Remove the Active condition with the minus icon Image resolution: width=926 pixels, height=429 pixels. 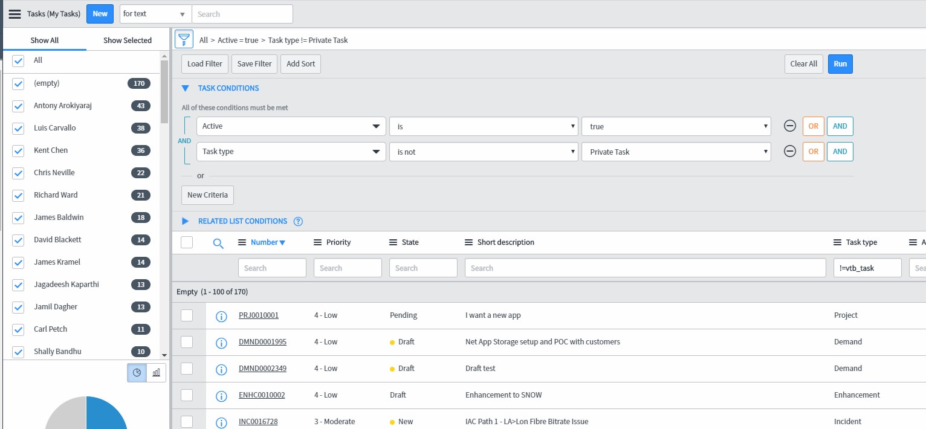pyautogui.click(x=789, y=126)
